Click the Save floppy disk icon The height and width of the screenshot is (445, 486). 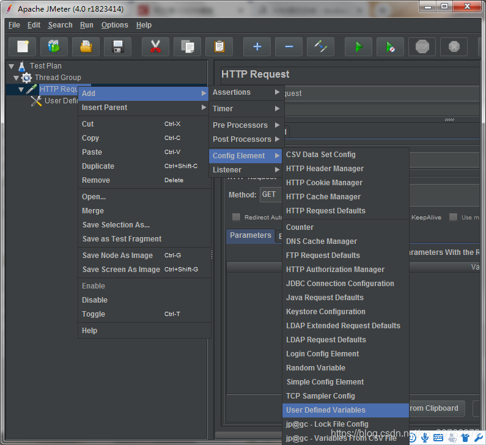(x=118, y=47)
